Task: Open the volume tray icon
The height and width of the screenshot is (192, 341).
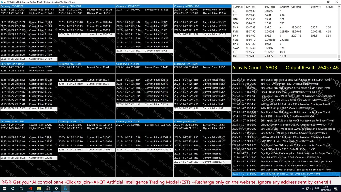Action: point(312,189)
